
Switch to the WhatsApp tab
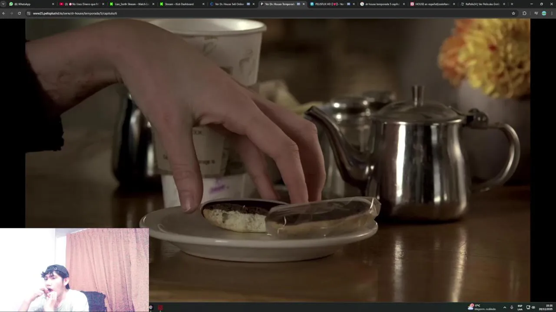click(31, 4)
